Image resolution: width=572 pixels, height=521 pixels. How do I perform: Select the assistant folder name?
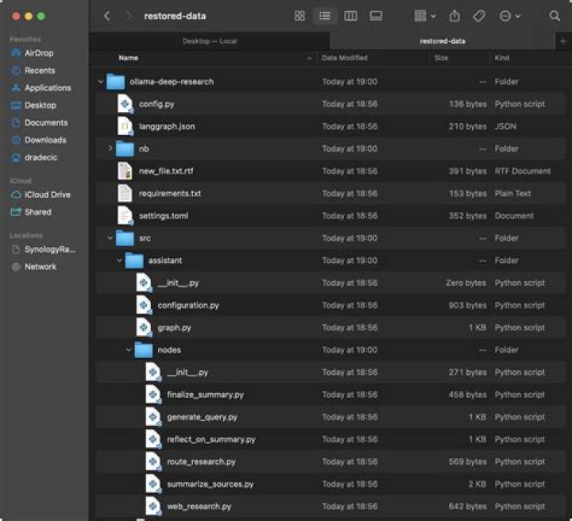(x=165, y=260)
